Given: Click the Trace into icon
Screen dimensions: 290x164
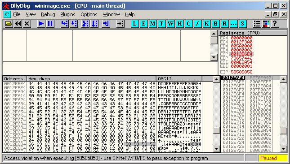Looking at the screenshot, I should click(x=85, y=24).
